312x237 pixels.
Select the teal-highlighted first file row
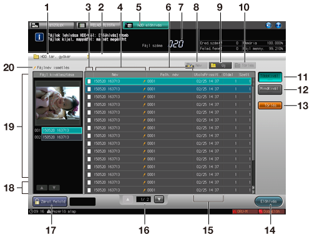tap(168, 81)
